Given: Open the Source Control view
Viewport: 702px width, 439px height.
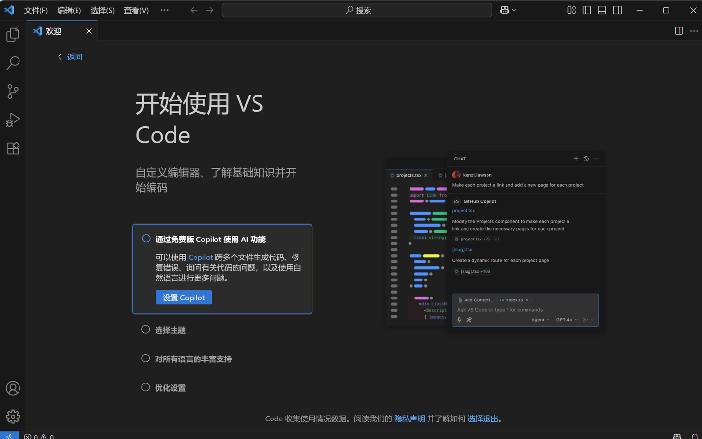Looking at the screenshot, I should click(x=13, y=91).
